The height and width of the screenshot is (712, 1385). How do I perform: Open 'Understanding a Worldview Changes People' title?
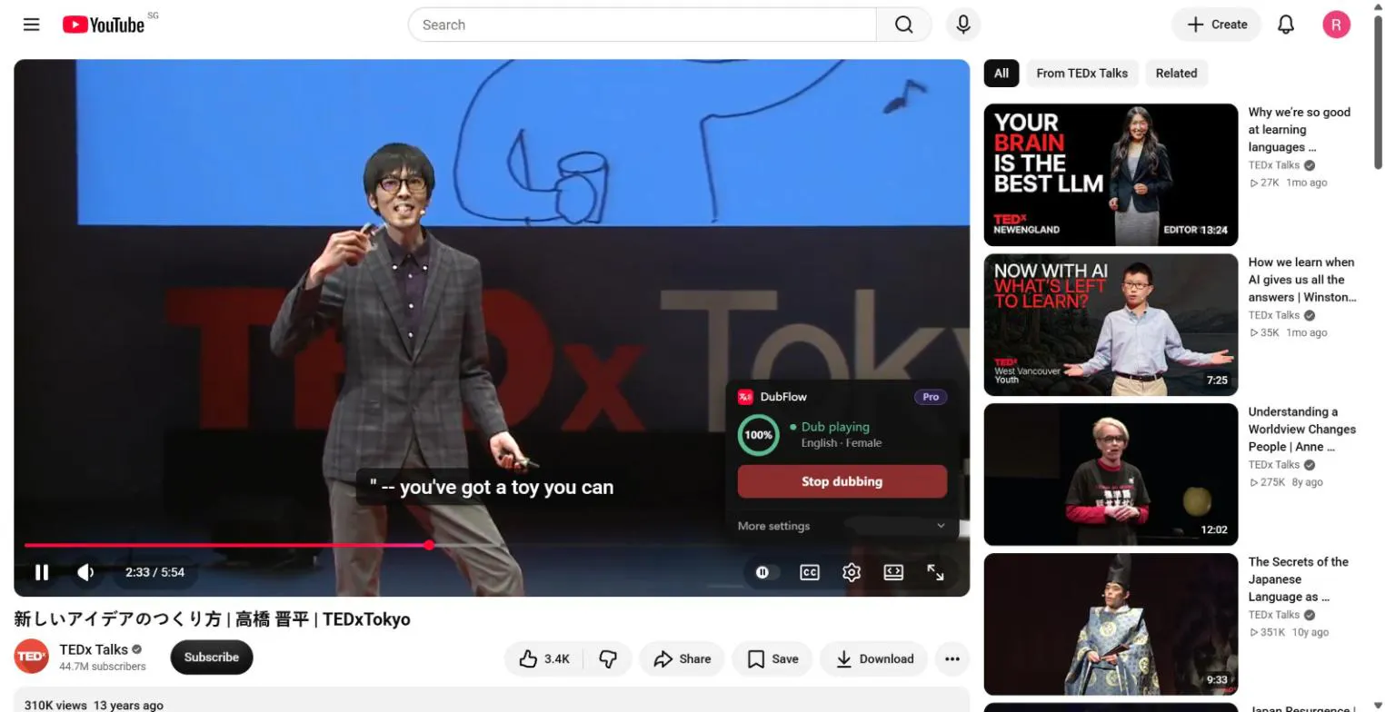coord(1301,430)
